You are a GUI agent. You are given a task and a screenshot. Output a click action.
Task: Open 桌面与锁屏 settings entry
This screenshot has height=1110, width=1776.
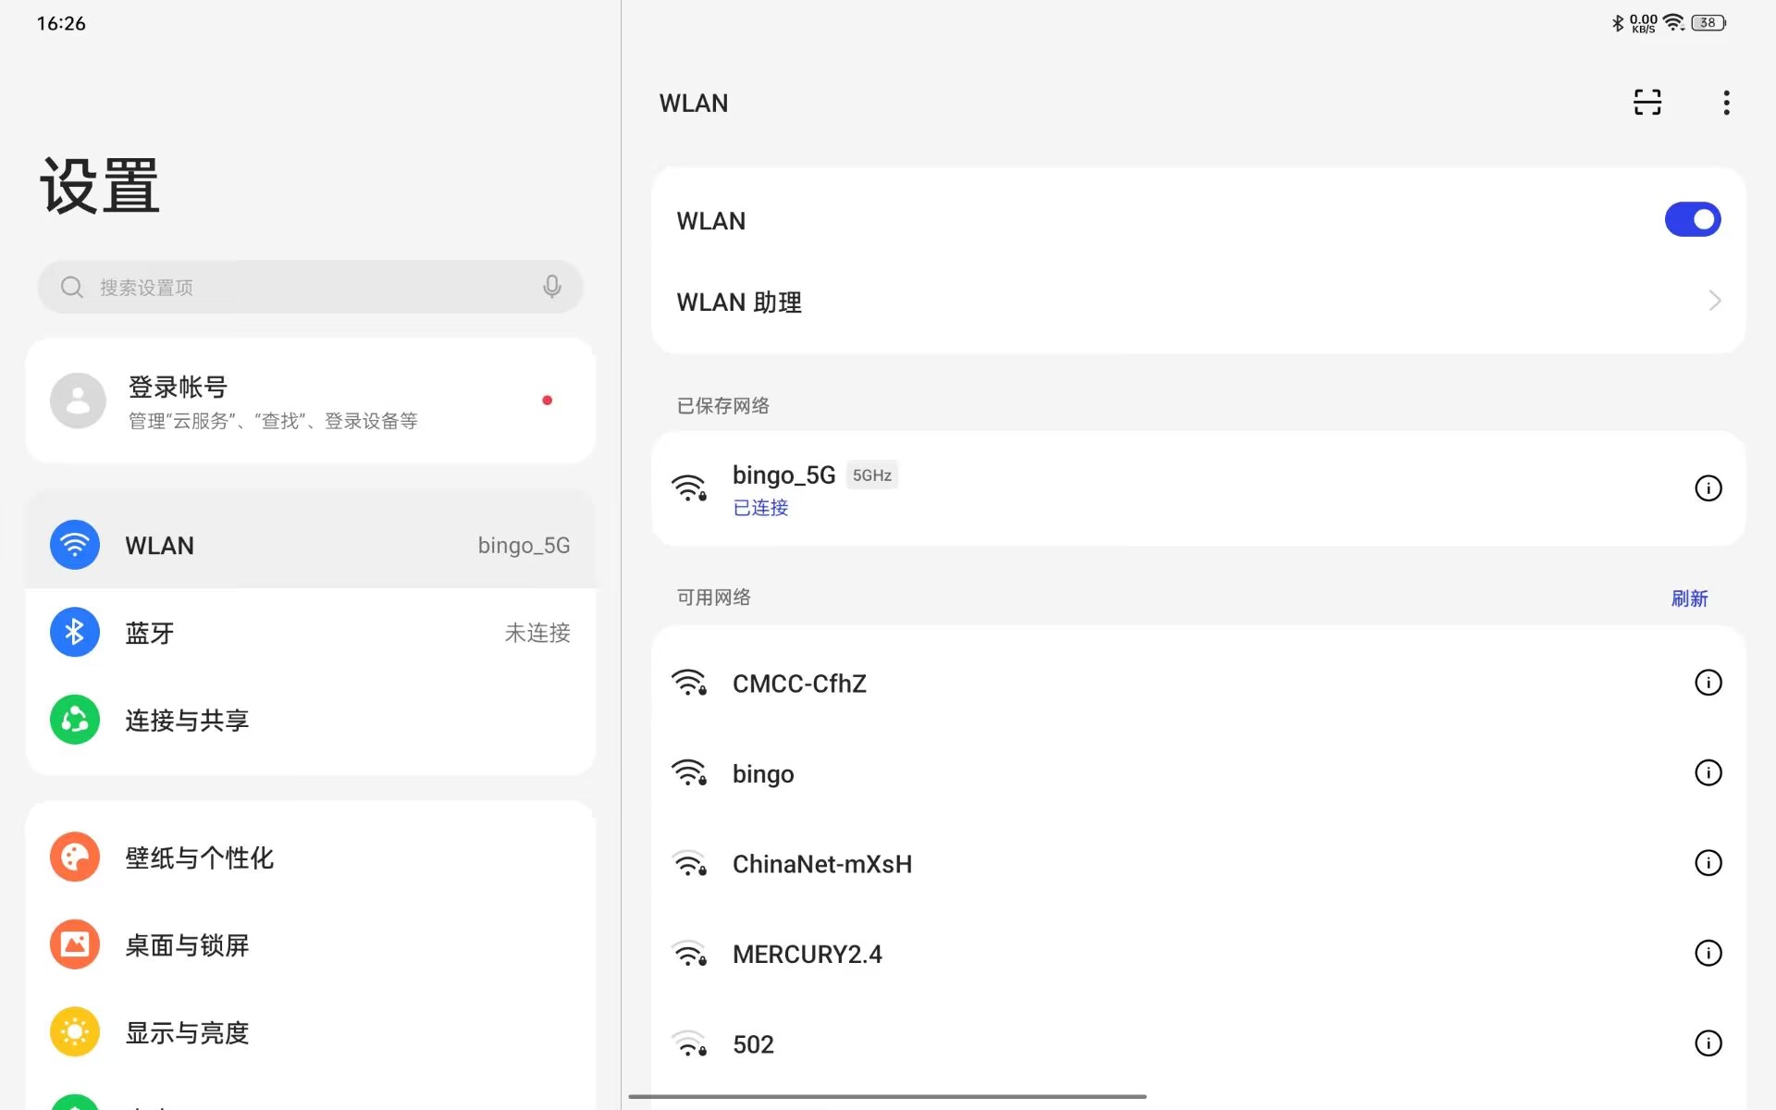pos(310,944)
